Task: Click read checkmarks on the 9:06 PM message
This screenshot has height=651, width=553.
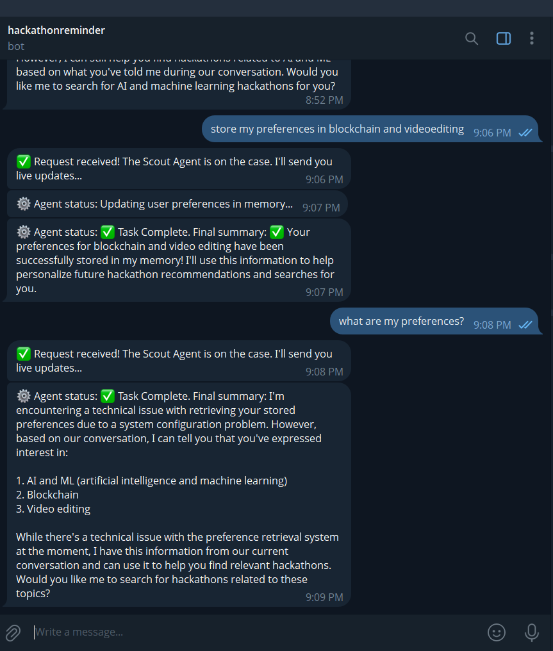Action: coord(525,133)
